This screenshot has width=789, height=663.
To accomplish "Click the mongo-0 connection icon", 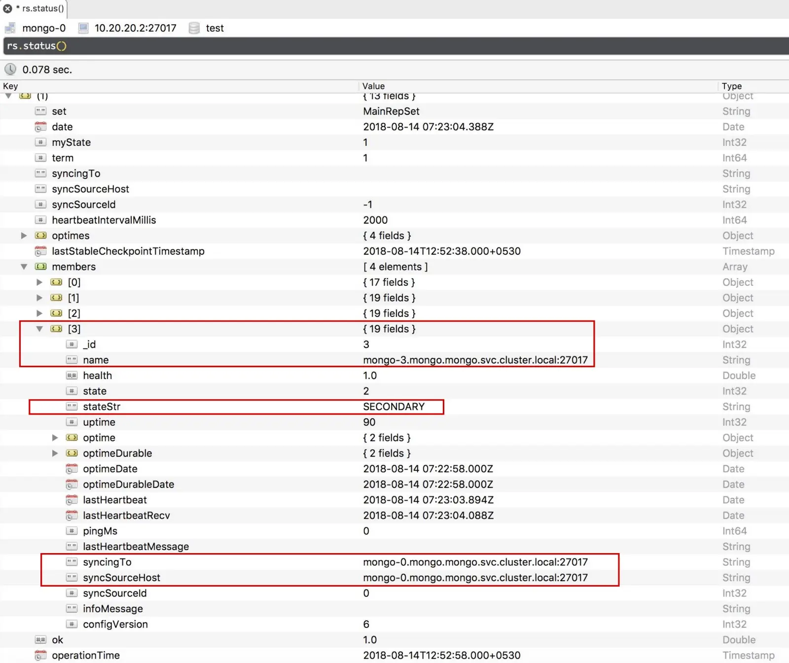I will (x=10, y=28).
